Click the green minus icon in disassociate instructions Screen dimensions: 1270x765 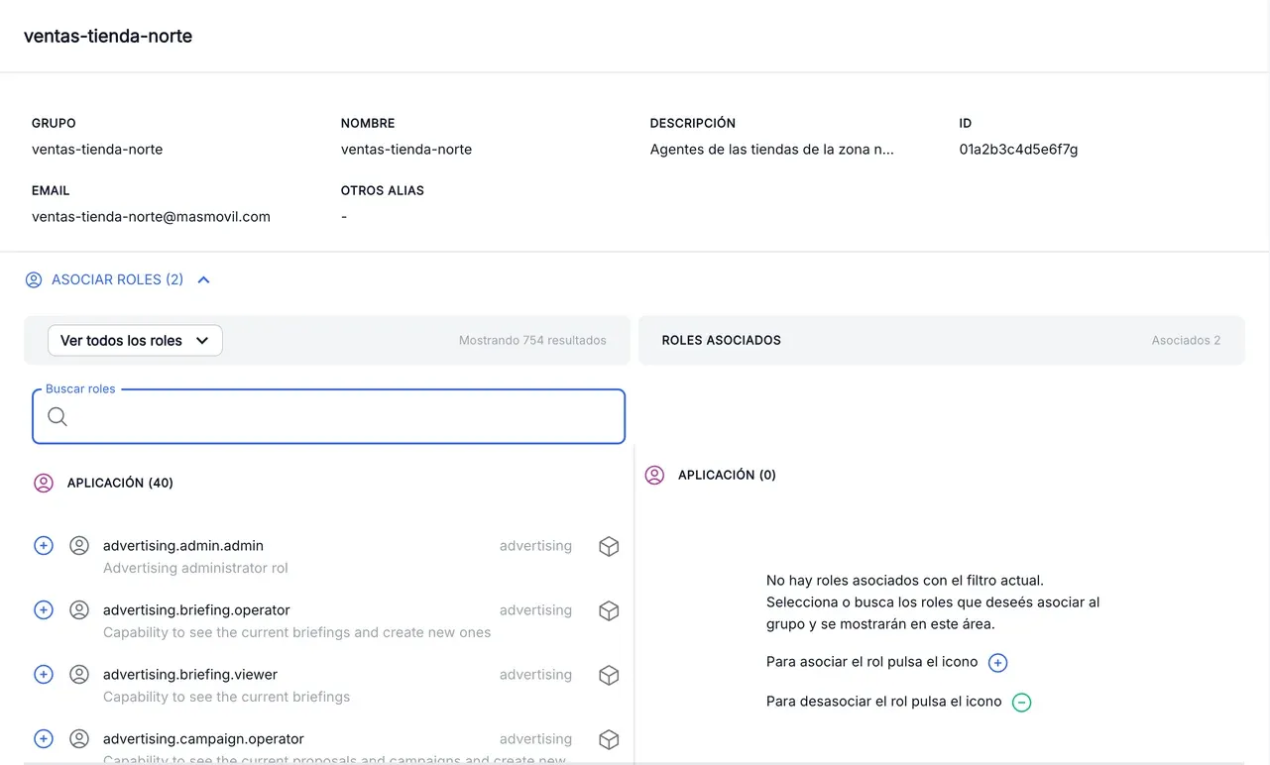coord(1022,703)
